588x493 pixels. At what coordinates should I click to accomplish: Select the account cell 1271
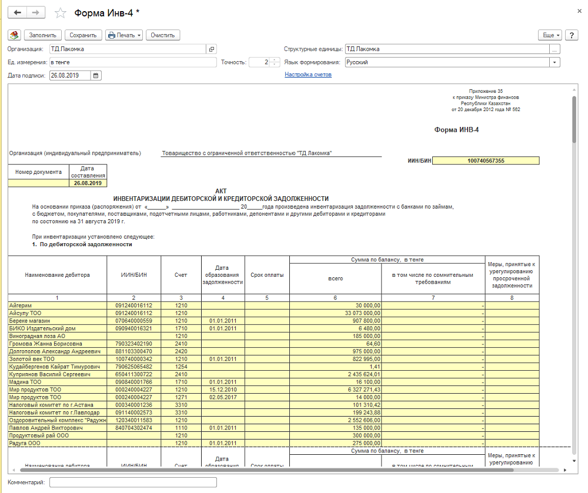181,397
